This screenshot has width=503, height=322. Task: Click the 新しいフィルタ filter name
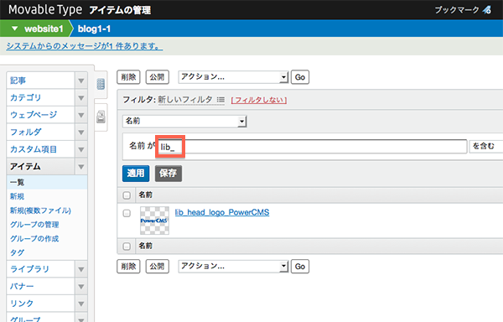185,100
